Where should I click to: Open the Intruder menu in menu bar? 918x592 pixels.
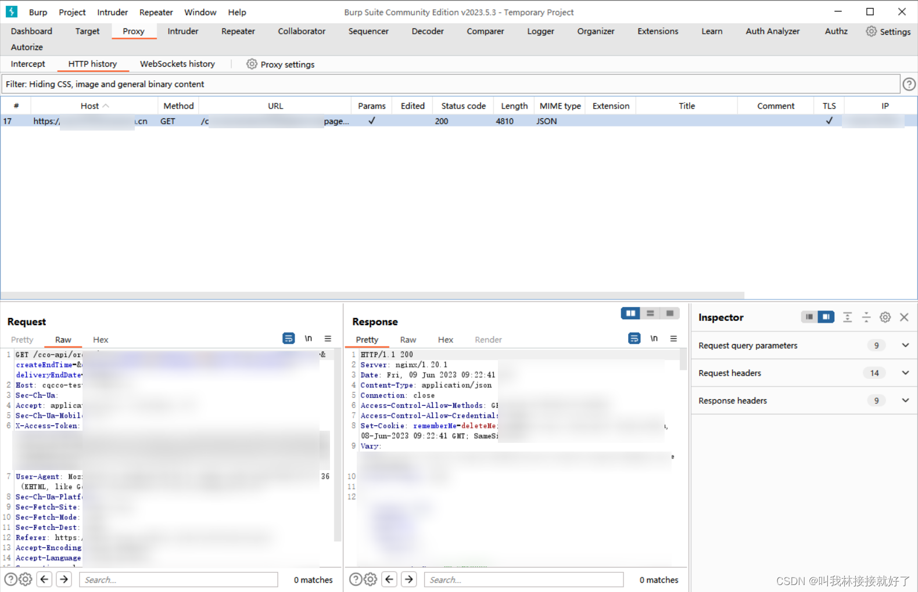[x=113, y=12]
